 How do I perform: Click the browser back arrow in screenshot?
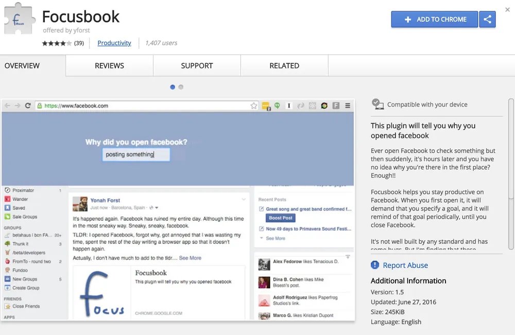click(8, 105)
